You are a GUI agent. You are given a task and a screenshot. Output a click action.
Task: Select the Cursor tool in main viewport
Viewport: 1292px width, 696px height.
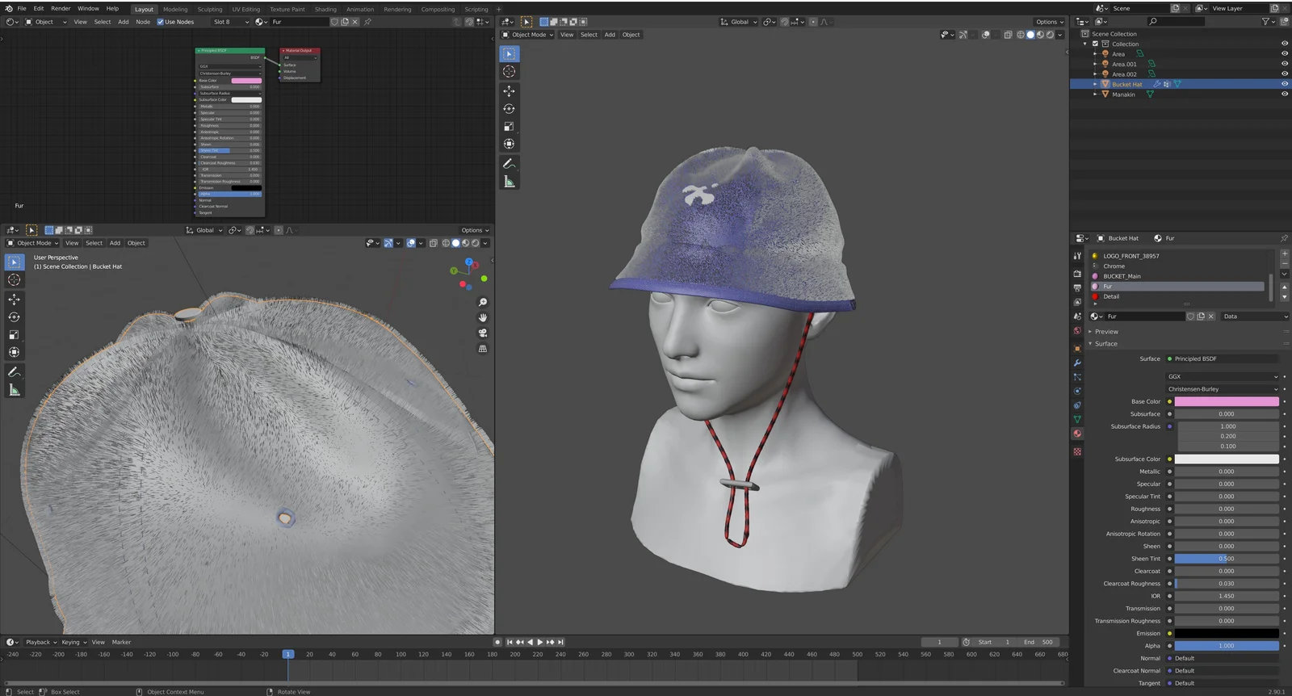pos(509,72)
